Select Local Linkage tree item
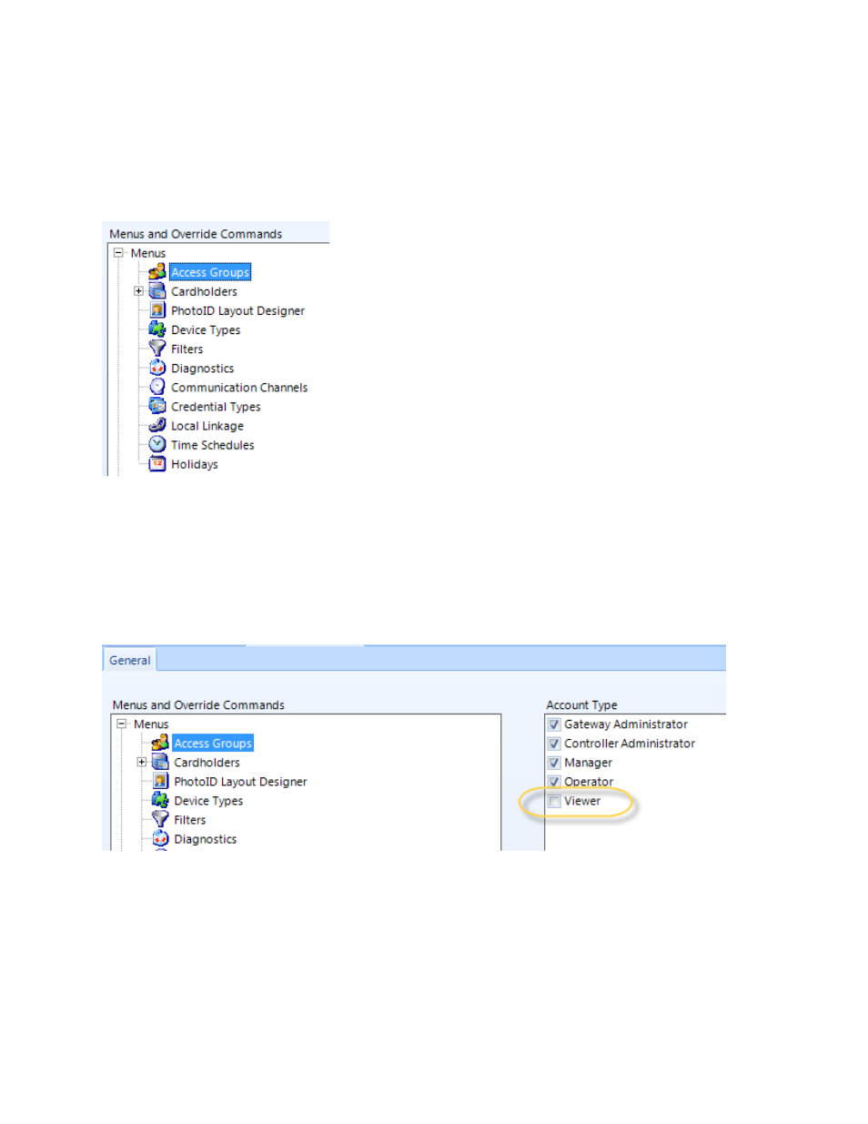The width and height of the screenshot is (868, 1124). pos(207,425)
